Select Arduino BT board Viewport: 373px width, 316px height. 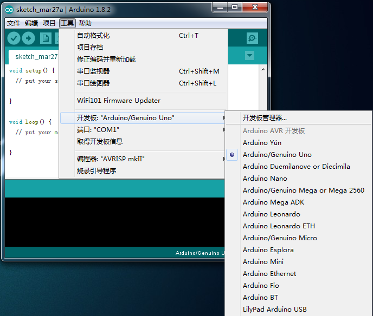click(x=299, y=298)
